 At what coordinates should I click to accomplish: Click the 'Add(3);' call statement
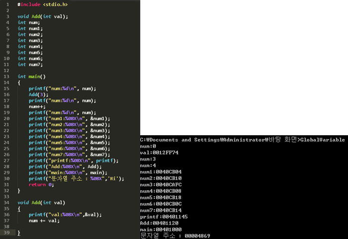pos(38,94)
